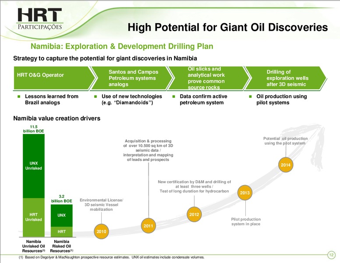Select the 2010 timeline marker

click(101, 231)
